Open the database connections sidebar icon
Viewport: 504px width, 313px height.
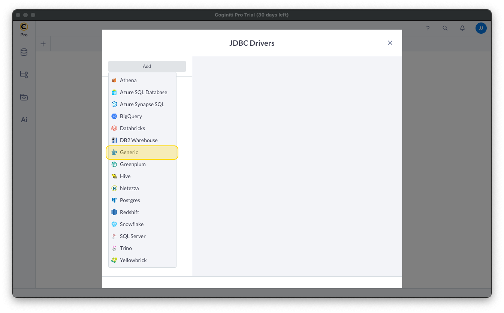[24, 52]
